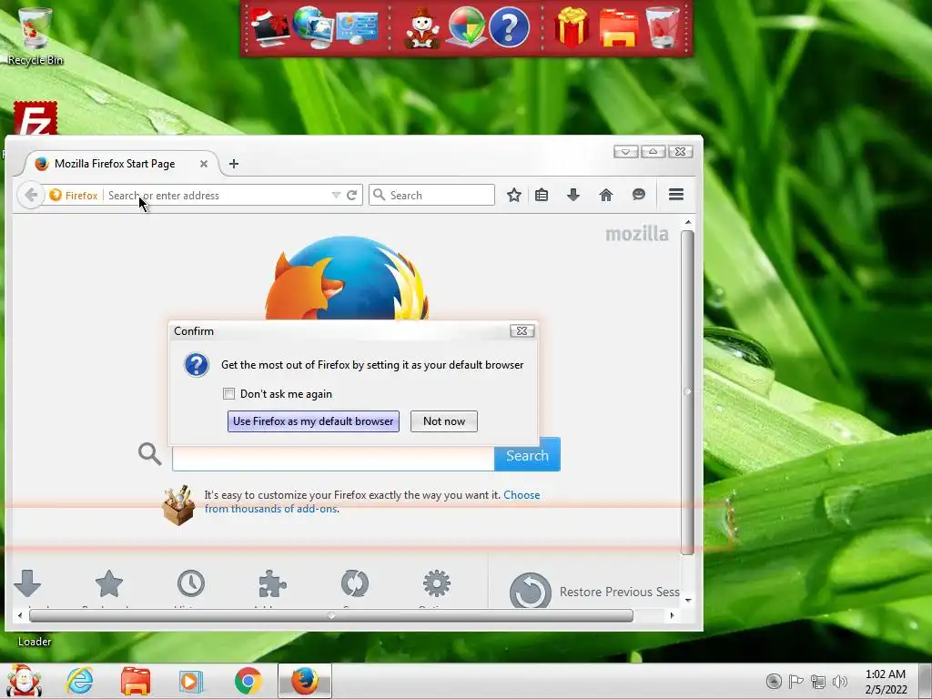Launch Google Chrome from the taskbar
Screen dimensions: 932x699
click(x=248, y=681)
